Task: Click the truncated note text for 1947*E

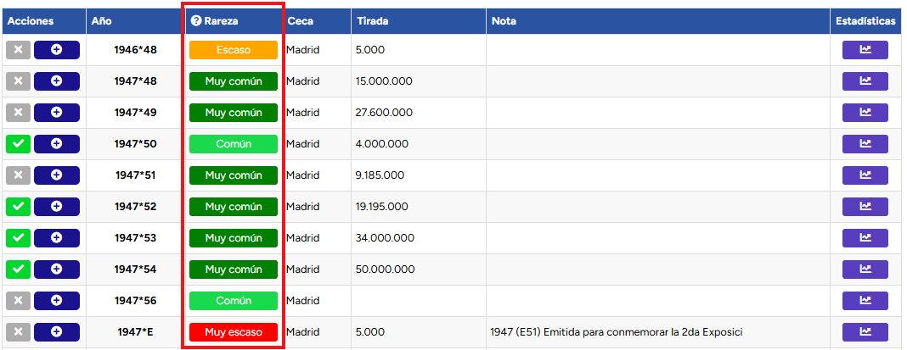Action: point(616,332)
